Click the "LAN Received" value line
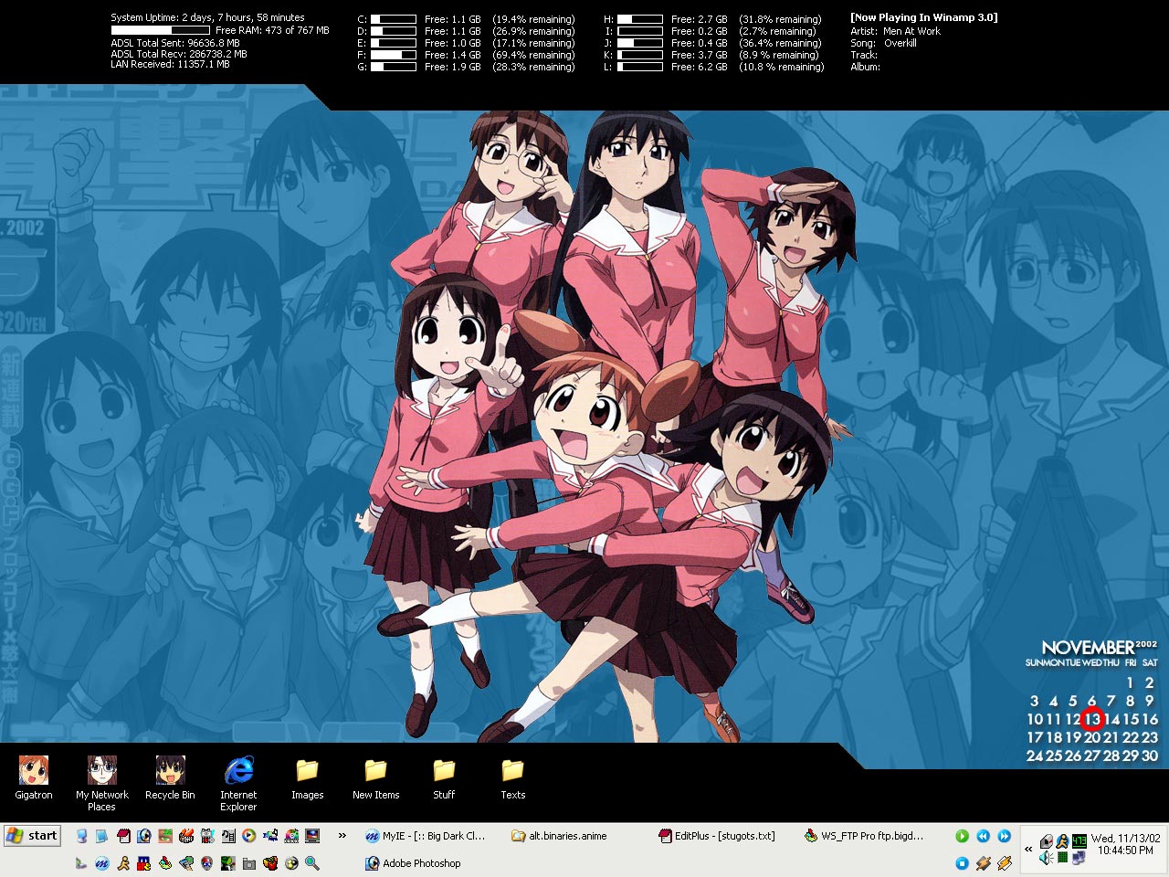Screen dimensions: 1169x877 [171, 65]
